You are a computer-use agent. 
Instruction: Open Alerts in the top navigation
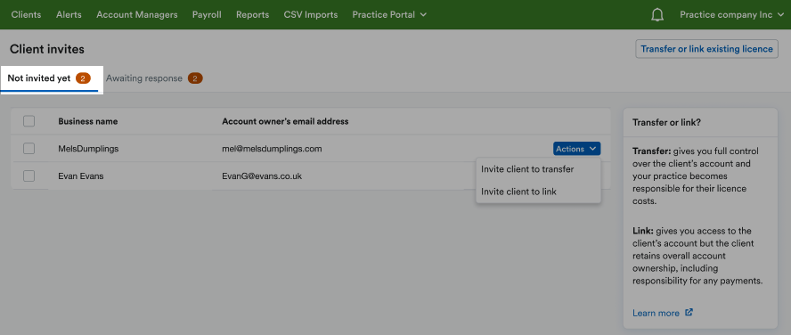coord(69,14)
